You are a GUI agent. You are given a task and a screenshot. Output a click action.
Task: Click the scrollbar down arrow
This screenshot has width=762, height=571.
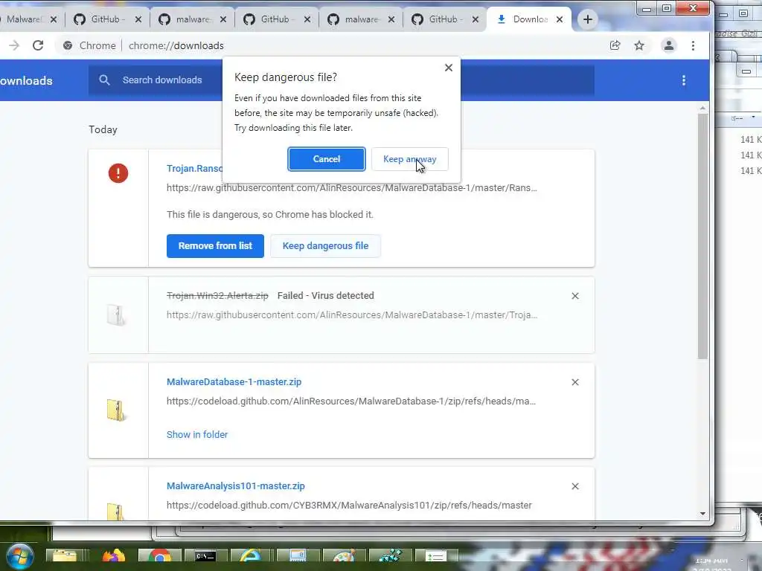point(702,514)
